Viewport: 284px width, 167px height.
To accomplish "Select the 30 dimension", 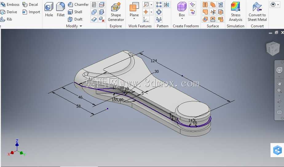I will pos(156,72).
